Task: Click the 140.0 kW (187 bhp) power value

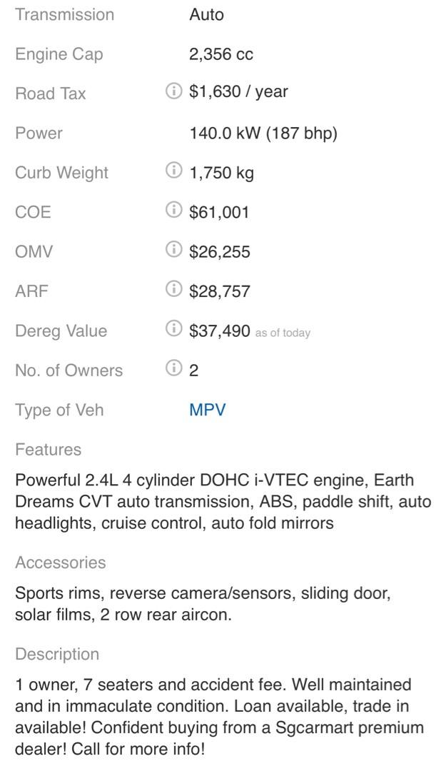Action: click(x=263, y=133)
